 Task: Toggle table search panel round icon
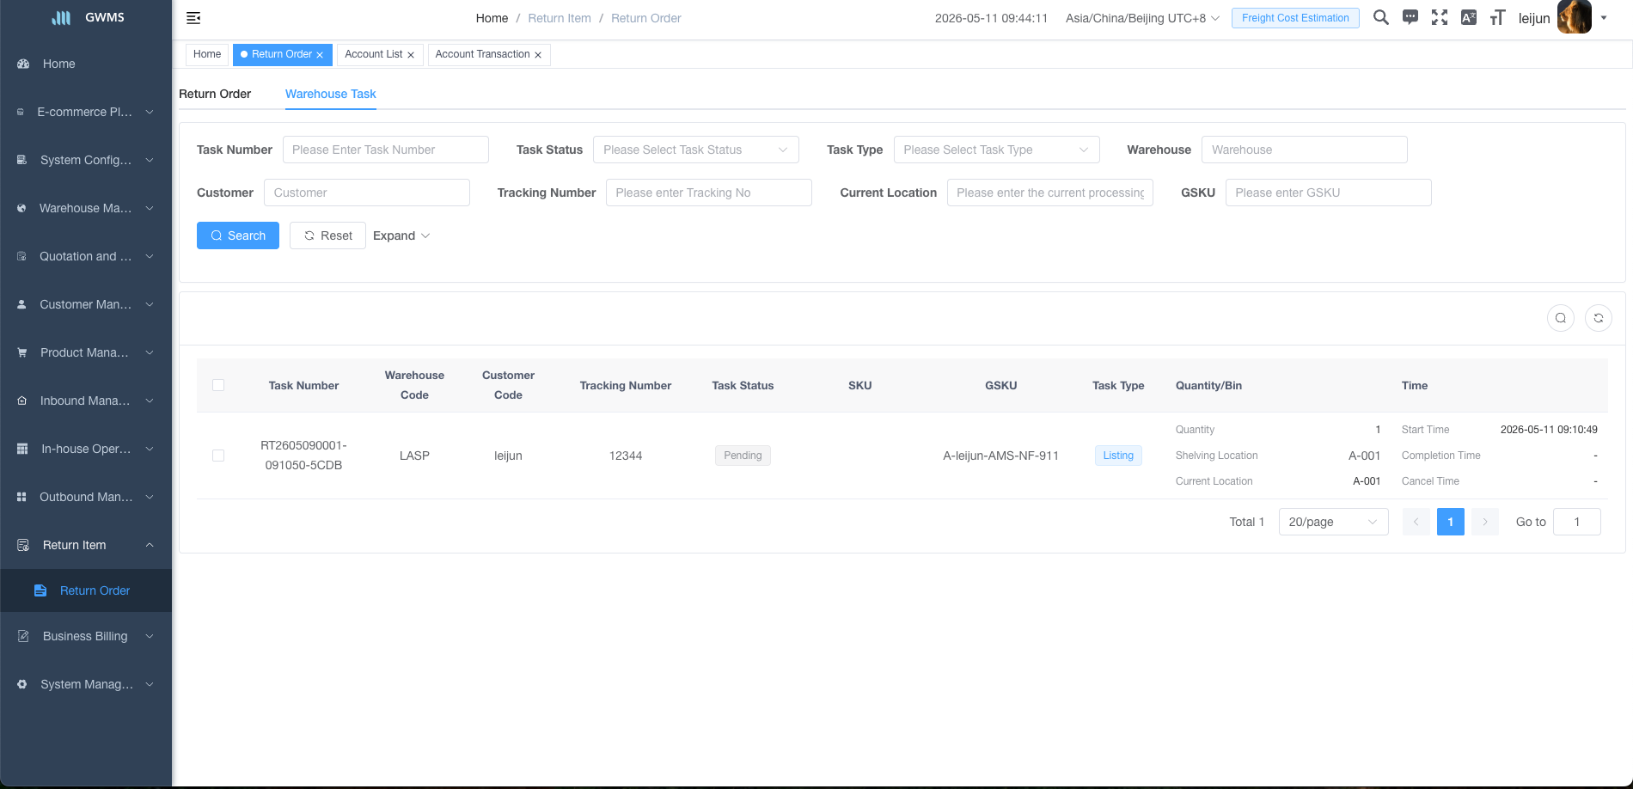(1561, 318)
